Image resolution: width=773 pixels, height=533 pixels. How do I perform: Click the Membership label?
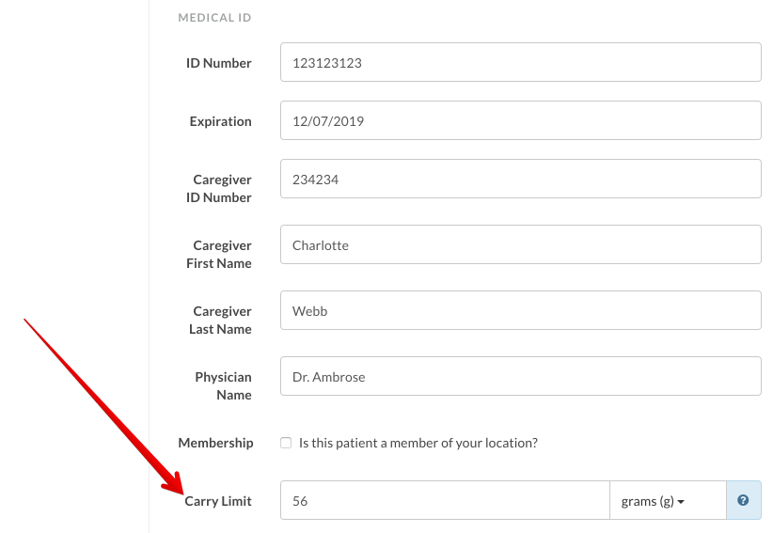tap(215, 443)
